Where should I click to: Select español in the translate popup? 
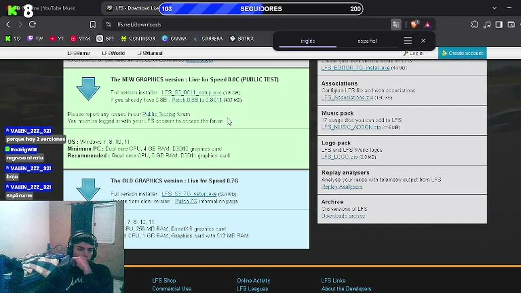tap(367, 41)
